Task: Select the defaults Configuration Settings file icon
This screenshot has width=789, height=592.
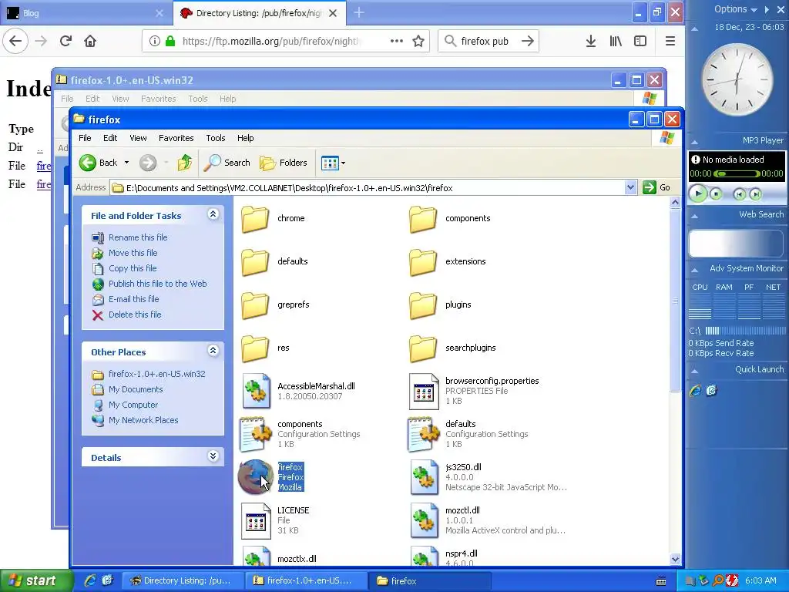Action: [x=424, y=434]
